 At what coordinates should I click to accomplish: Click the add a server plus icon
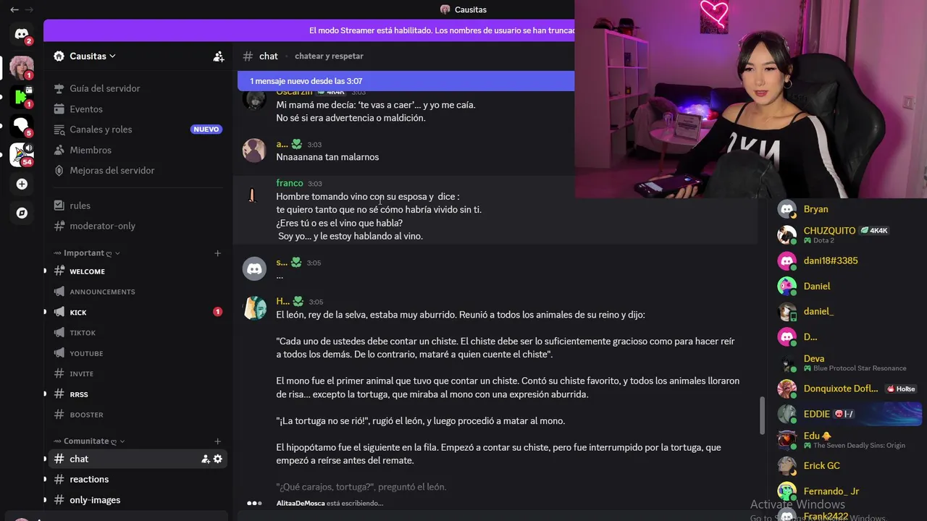22,185
